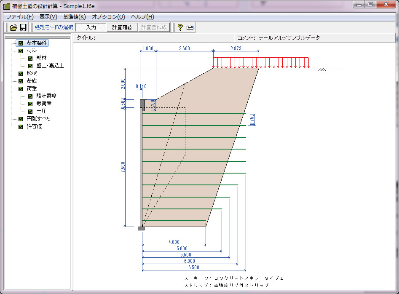Viewport: 399px width, 294px height.
Task: Close the Sample1.f6e window
Action: [x=386, y=4]
